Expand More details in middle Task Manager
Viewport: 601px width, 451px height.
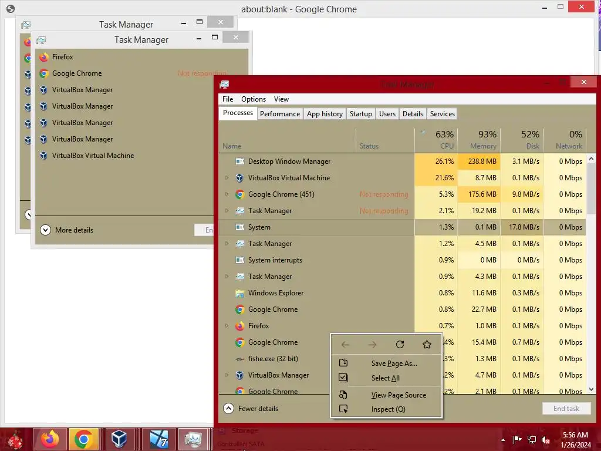pos(67,230)
